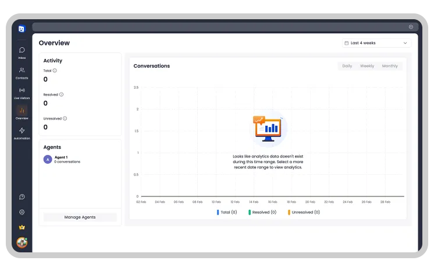Show info for Total activity
Viewport: 434px width, 271px height.
[55, 71]
